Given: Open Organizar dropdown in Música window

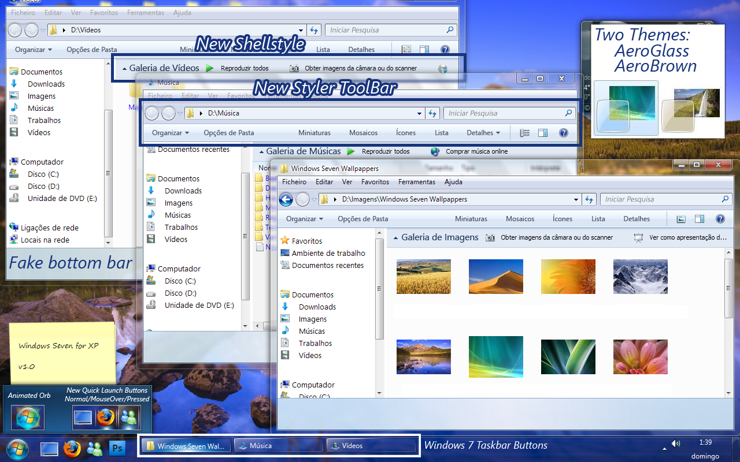Looking at the screenshot, I should [x=171, y=133].
